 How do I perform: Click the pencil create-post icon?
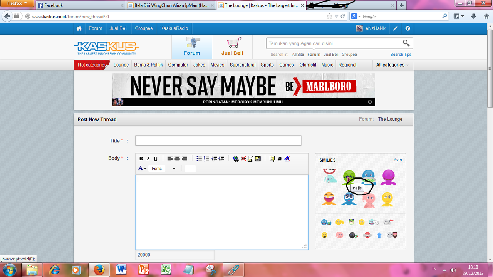point(396,28)
